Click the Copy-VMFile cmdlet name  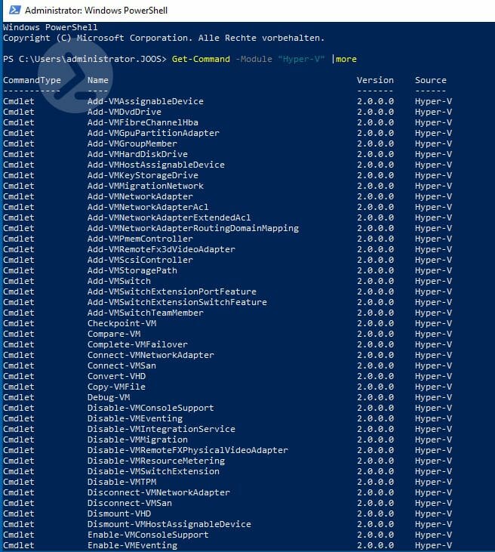116,387
